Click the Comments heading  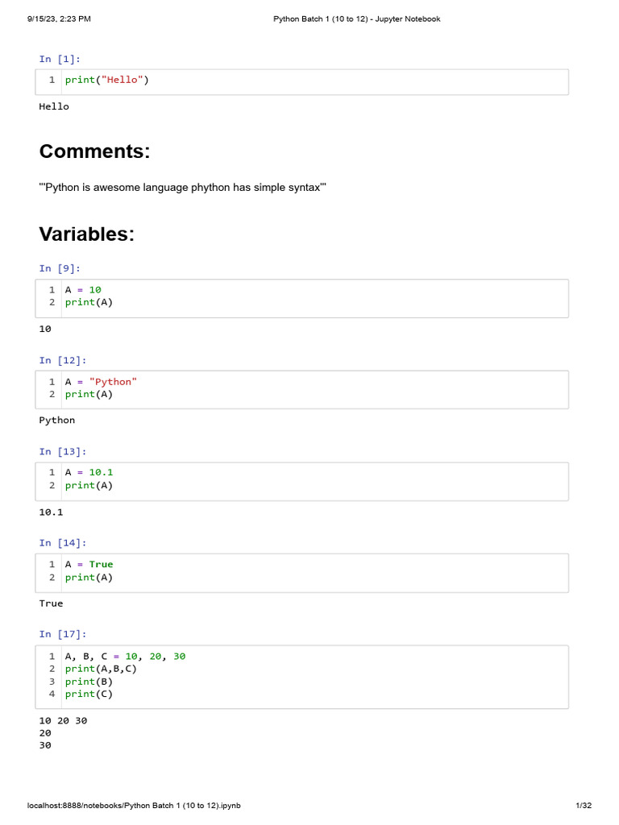pyautogui.click(x=94, y=151)
